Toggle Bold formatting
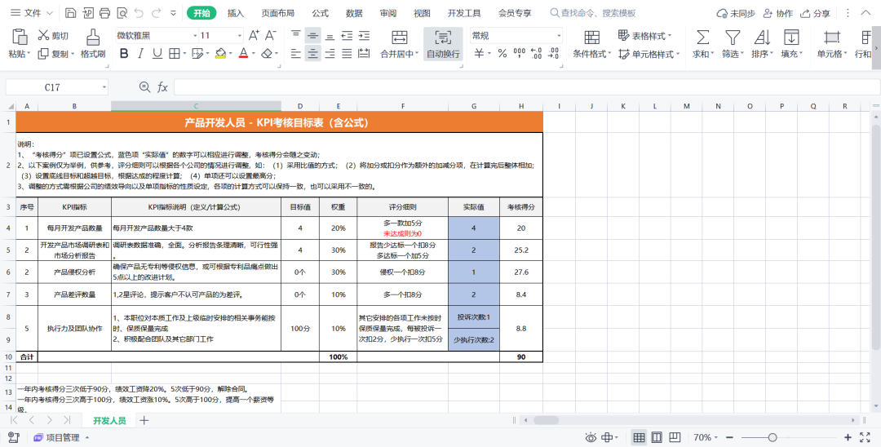 tap(124, 53)
